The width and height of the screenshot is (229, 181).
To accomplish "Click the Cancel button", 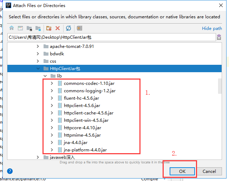I will [209, 171].
